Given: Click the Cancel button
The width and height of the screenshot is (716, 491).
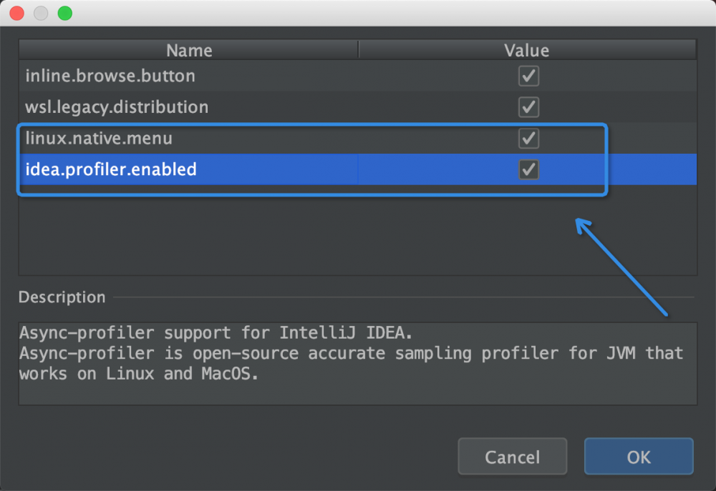Looking at the screenshot, I should tap(512, 457).
